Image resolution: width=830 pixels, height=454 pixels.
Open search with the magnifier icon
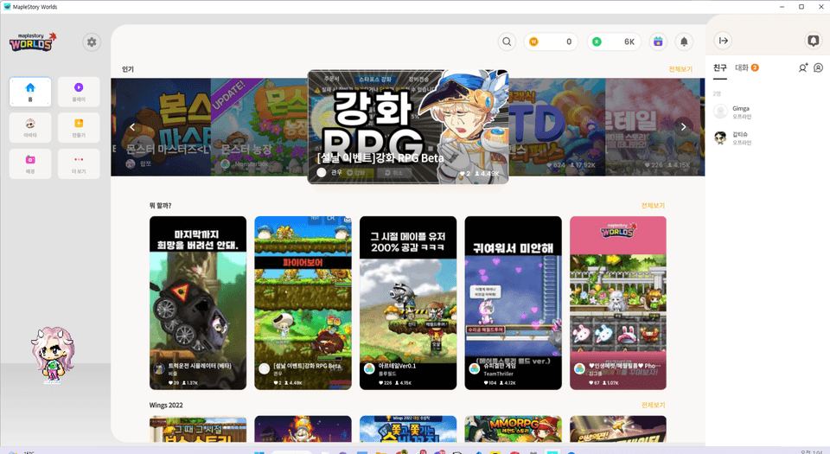coord(507,42)
